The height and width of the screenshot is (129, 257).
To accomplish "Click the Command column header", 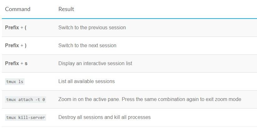I will pyautogui.click(x=18, y=9).
